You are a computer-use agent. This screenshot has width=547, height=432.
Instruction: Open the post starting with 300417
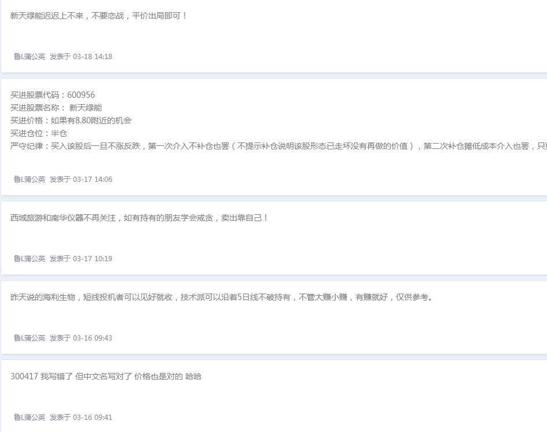click(x=106, y=376)
